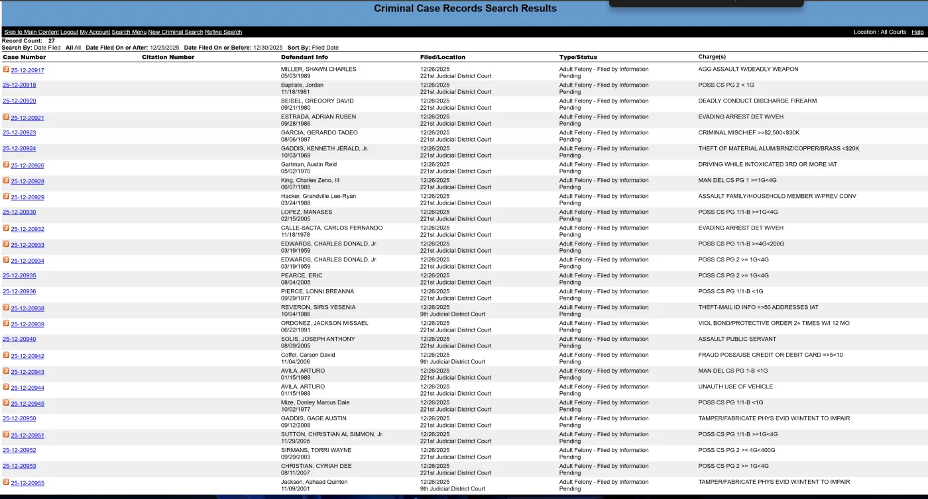This screenshot has height=499, width=928.
Task: Open case number 25-12-20918
Action: click(19, 85)
